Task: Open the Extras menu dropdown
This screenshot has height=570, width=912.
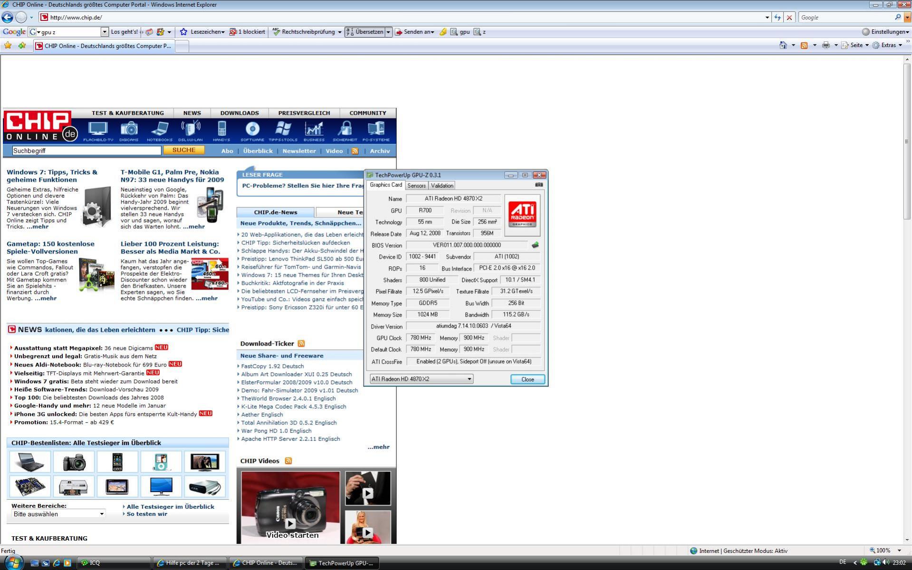Action: tap(887, 45)
